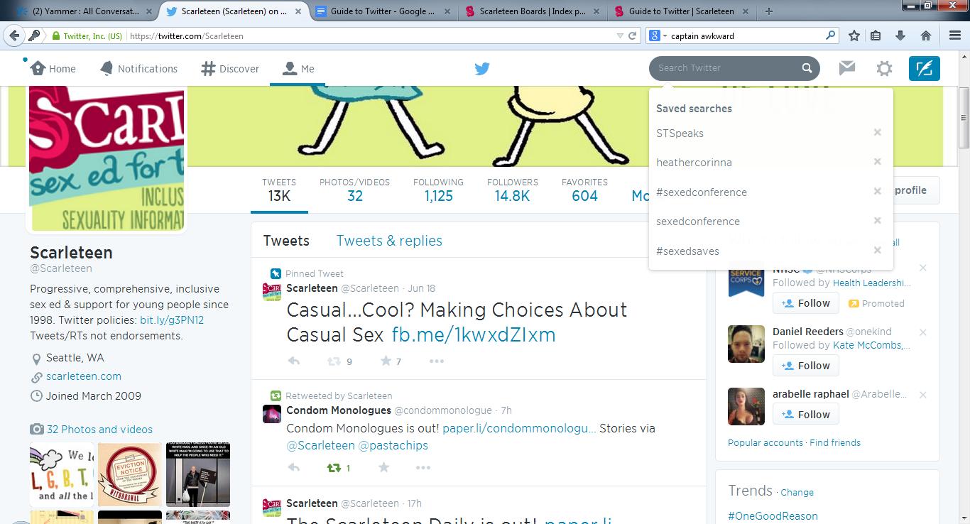The width and height of the screenshot is (970, 524).
Task: Change the Trends location
Action: point(797,492)
